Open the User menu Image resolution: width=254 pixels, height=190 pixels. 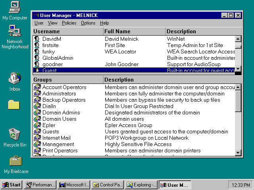coord(39,23)
